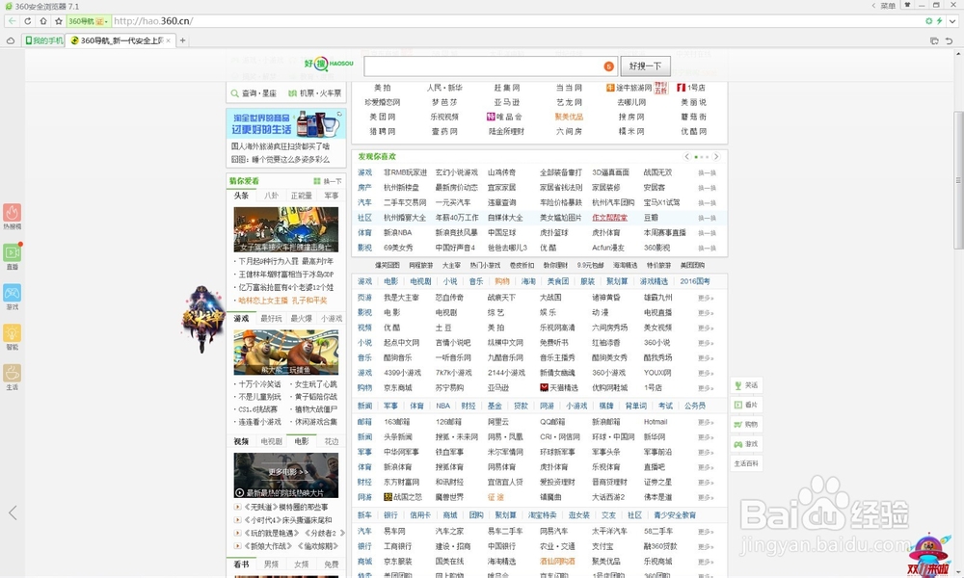Image resolution: width=964 pixels, height=578 pixels.
Task: Open the 菜单 menu in title bar
Action: 888,6
